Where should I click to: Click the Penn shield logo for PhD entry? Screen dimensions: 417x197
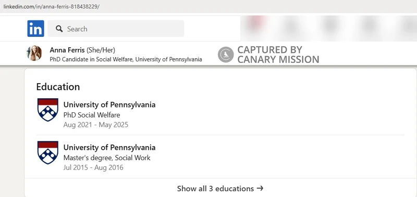[47, 110]
